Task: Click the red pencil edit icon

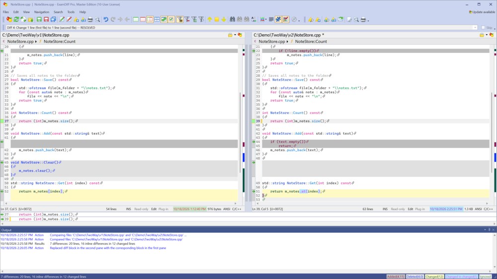Action: (69, 20)
